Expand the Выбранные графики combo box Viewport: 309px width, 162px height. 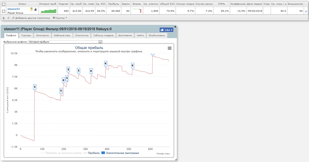[100, 42]
